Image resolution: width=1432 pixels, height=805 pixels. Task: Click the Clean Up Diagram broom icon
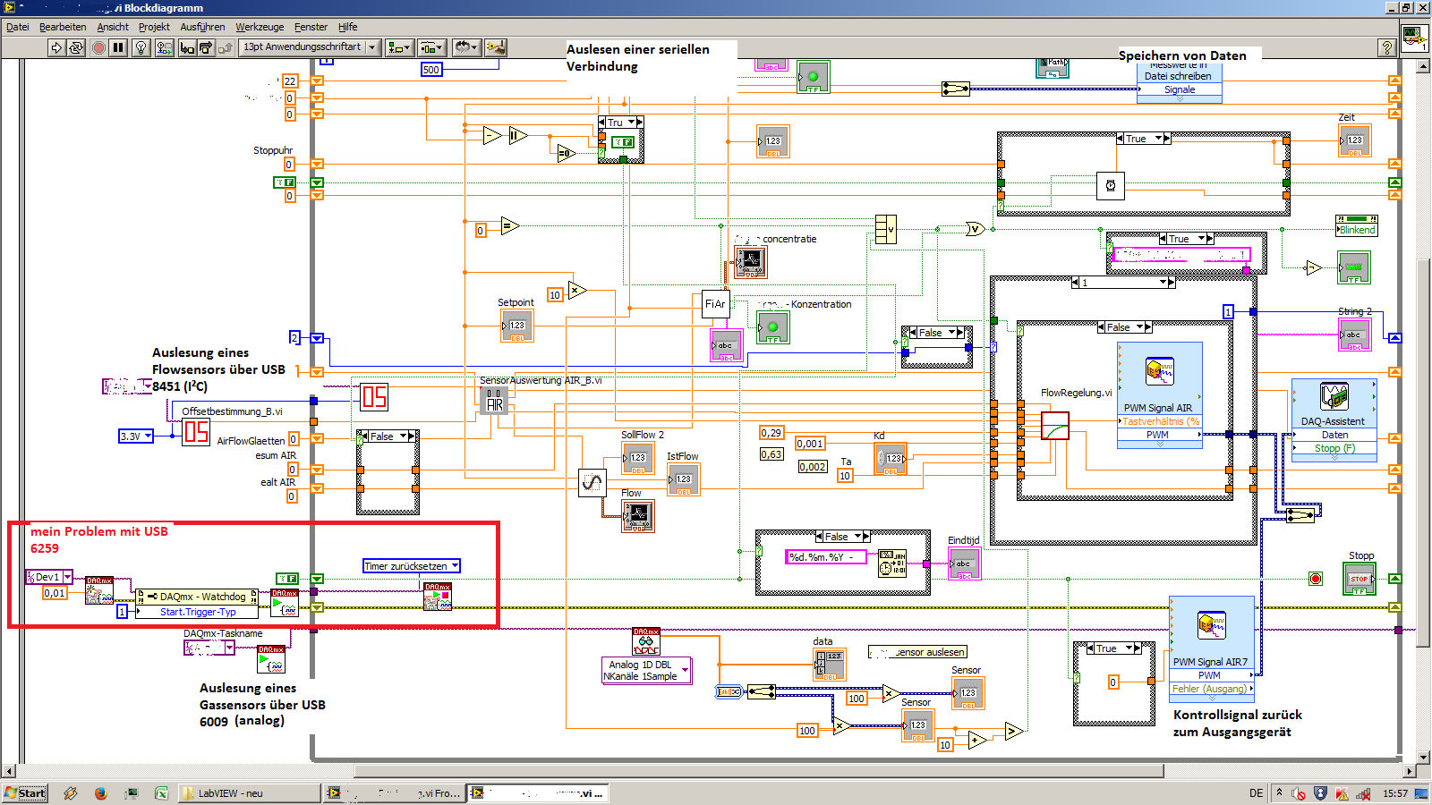[496, 47]
